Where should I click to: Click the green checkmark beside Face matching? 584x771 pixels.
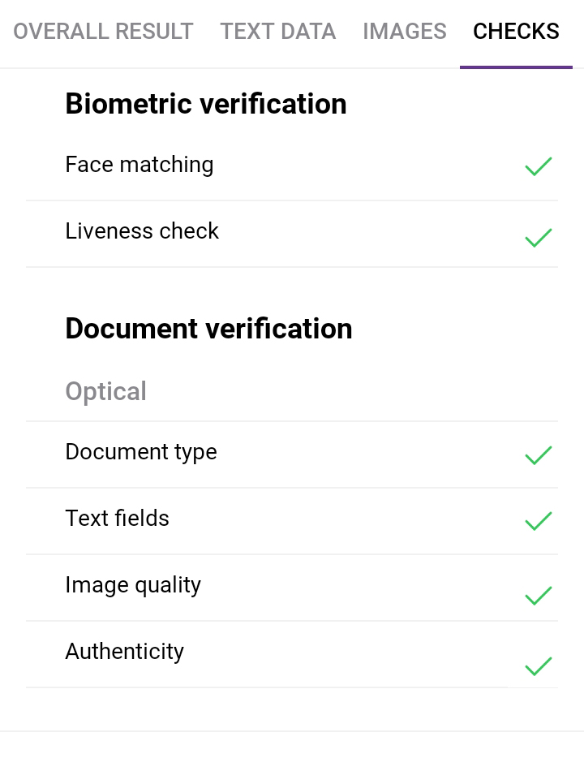click(x=538, y=166)
